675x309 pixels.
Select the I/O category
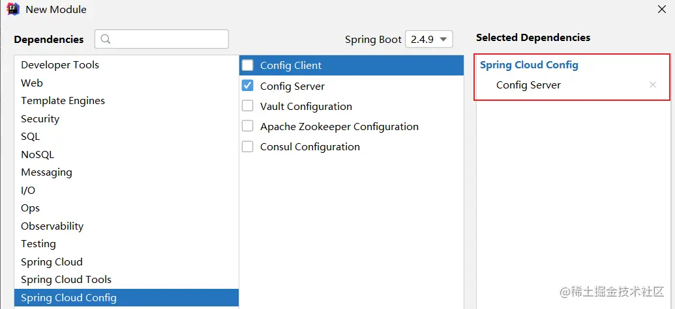(x=127, y=190)
